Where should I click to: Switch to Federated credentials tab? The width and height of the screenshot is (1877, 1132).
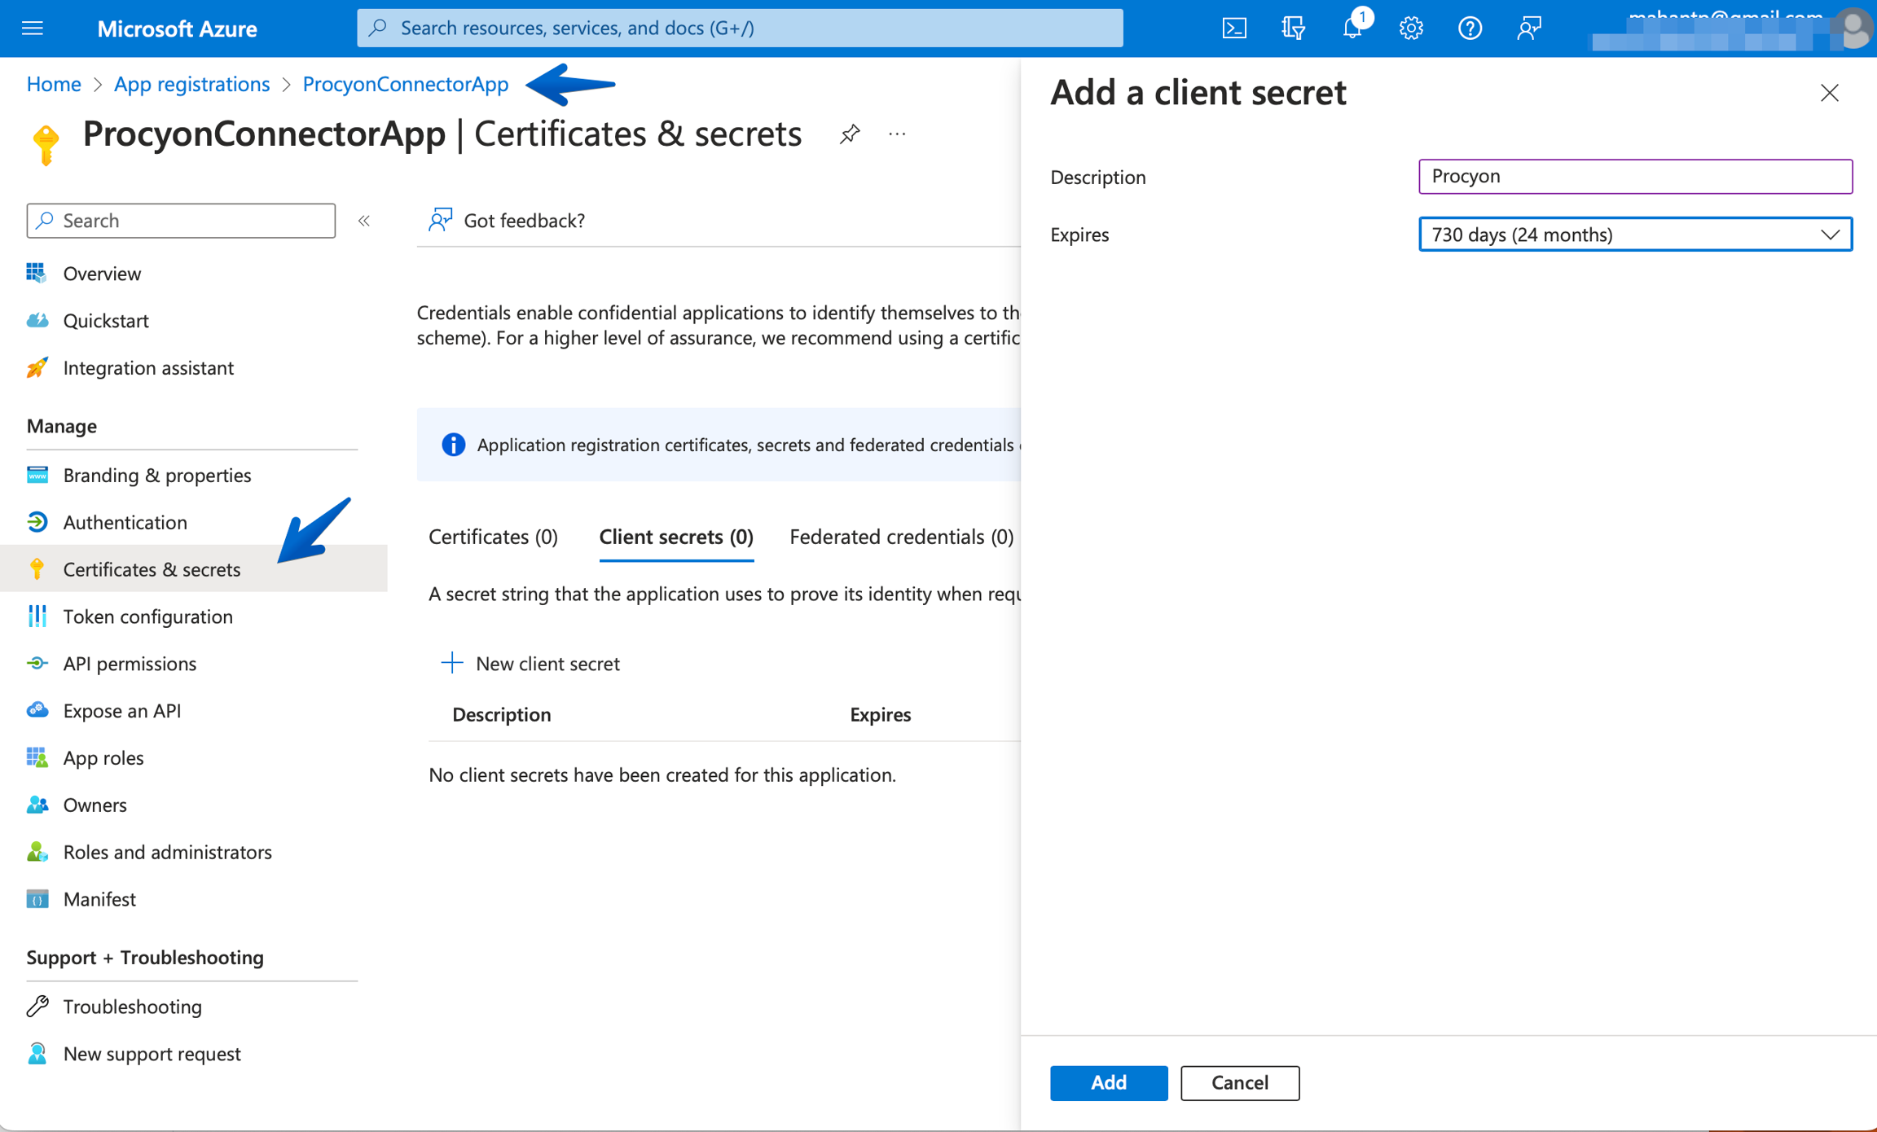pos(901,537)
